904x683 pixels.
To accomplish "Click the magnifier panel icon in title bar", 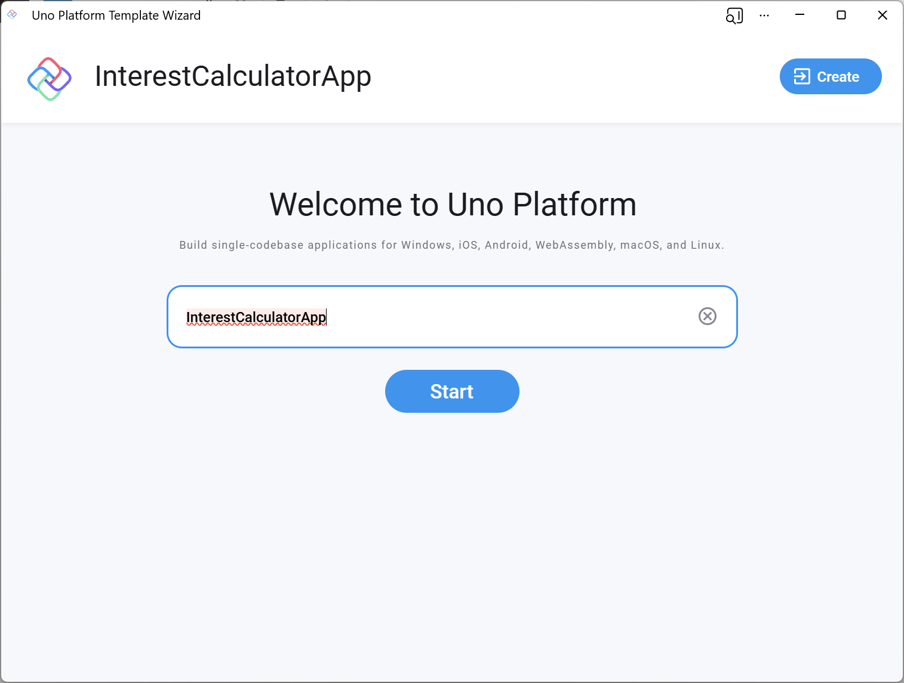I will pyautogui.click(x=734, y=16).
